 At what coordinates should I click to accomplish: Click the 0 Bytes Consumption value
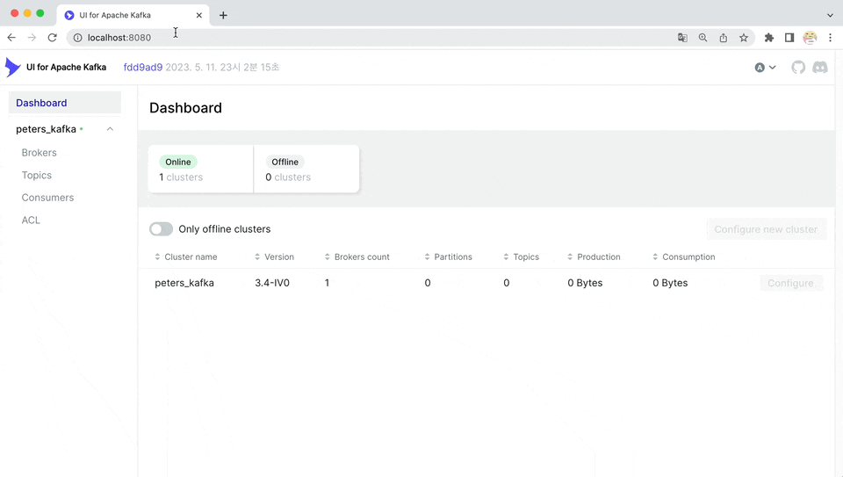pos(670,283)
